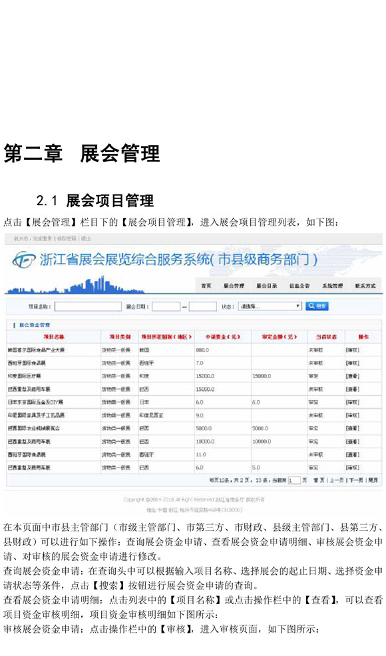Open the 状态 dropdown selector
Image resolution: width=386 pixels, height=656 pixels.
click(x=270, y=306)
